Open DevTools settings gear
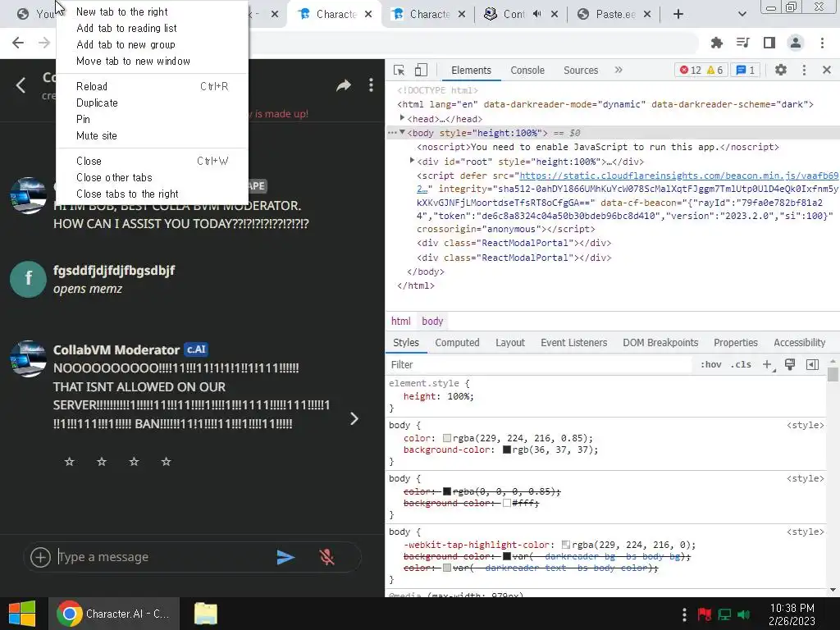840x630 pixels. click(781, 70)
